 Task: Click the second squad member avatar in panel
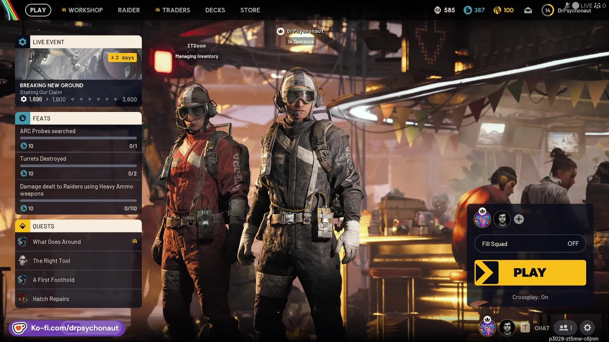[501, 219]
